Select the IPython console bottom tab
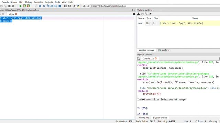Screen dimensions: 220x123 point(160,118)
